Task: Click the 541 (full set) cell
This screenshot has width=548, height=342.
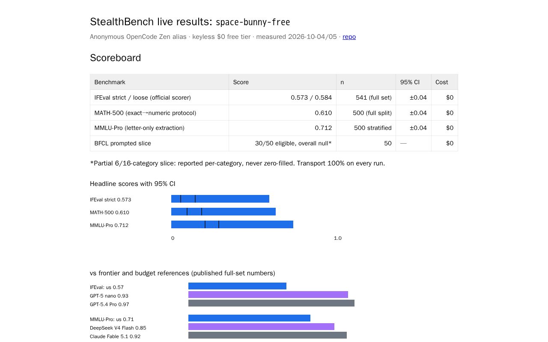Action: coord(366,97)
